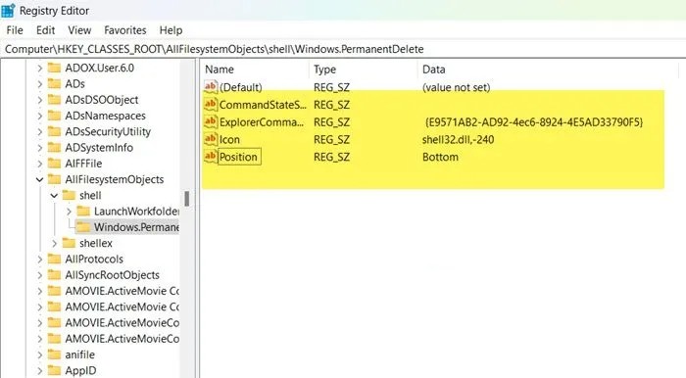Image resolution: width=686 pixels, height=378 pixels.
Task: Expand the AIFFFile key
Action: coord(39,164)
